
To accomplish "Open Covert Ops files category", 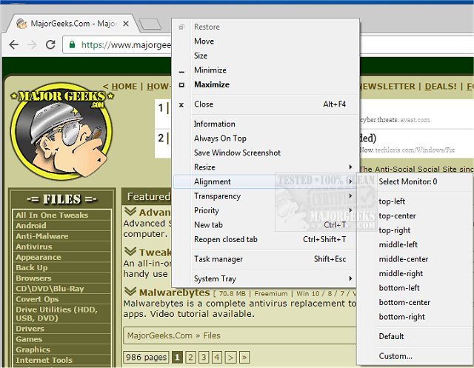I will tap(61, 299).
